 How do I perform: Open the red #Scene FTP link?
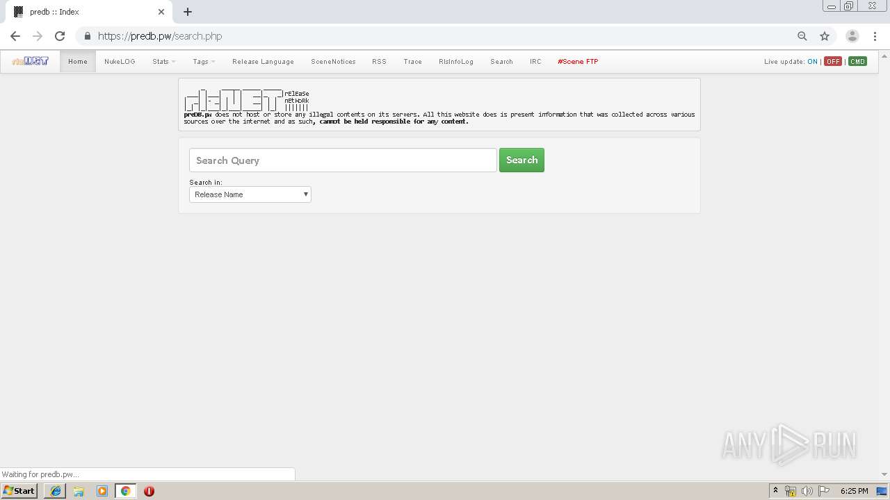pos(578,62)
